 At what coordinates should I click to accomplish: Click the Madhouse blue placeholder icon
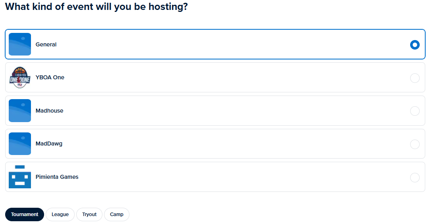(x=20, y=111)
